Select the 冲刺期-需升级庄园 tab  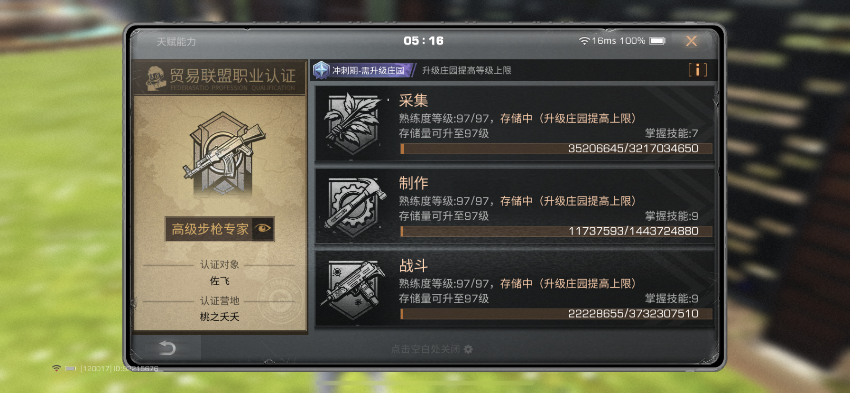pos(368,70)
